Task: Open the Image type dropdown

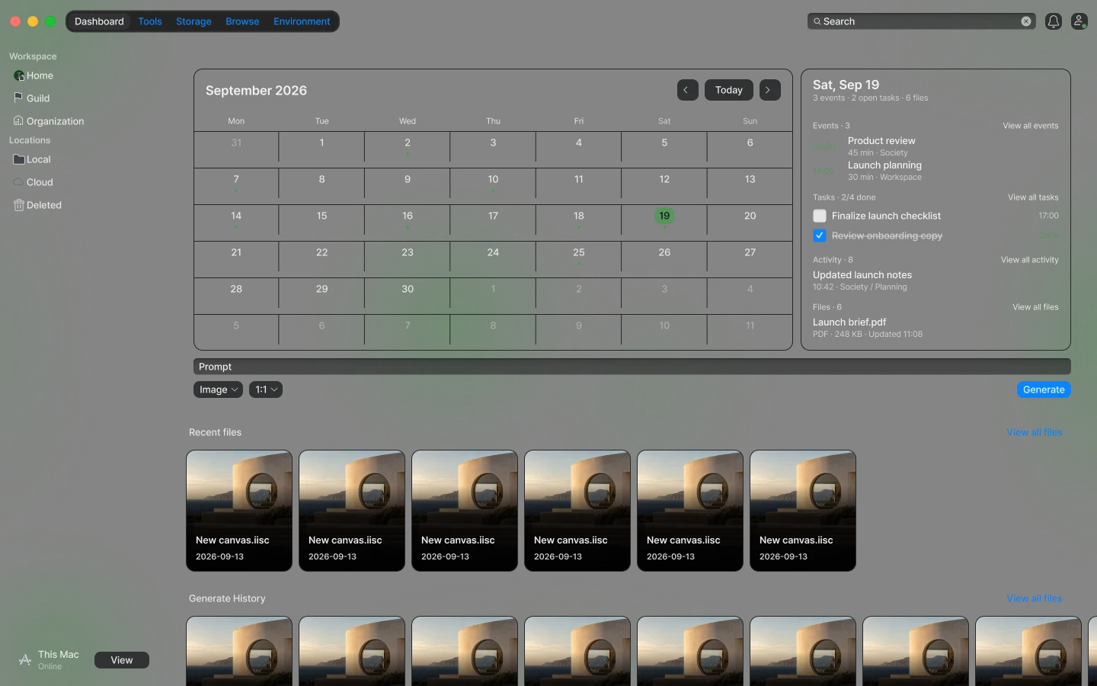Action: (218, 389)
